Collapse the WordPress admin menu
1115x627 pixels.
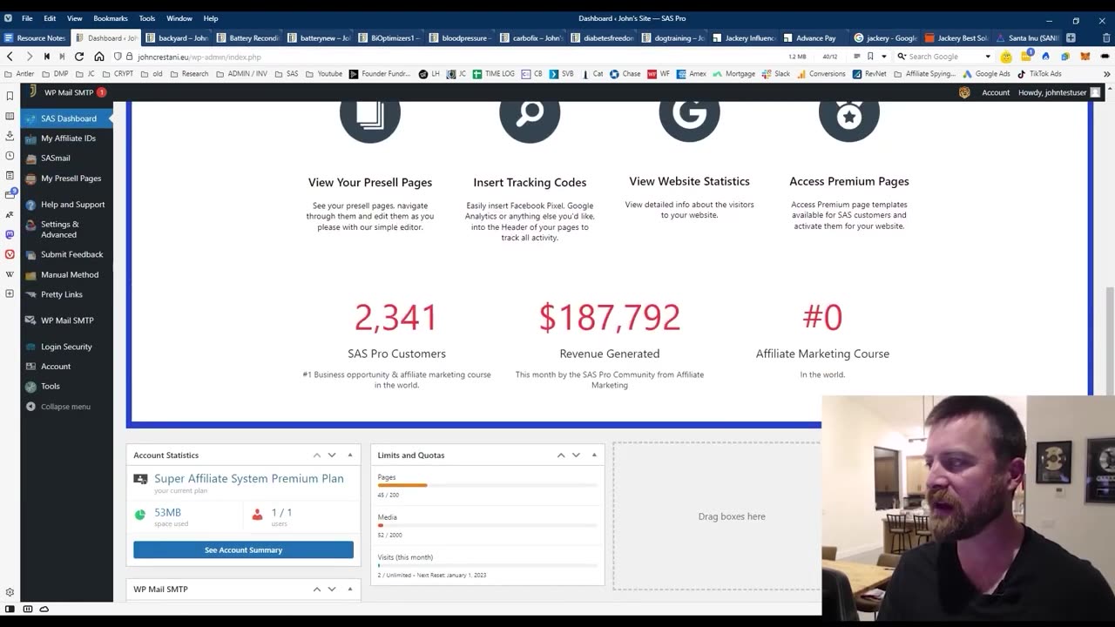coord(57,407)
